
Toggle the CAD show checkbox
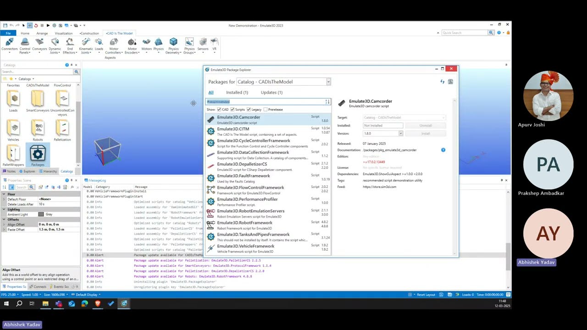[219, 110]
